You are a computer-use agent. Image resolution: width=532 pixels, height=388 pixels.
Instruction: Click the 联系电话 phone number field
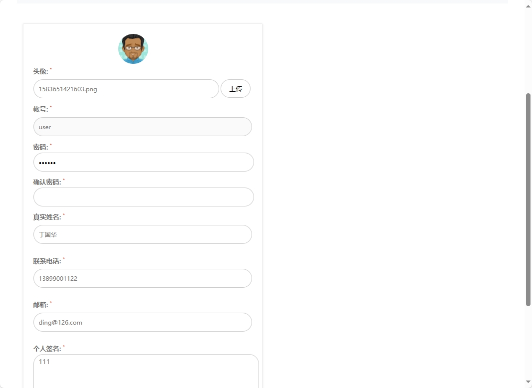pos(142,278)
